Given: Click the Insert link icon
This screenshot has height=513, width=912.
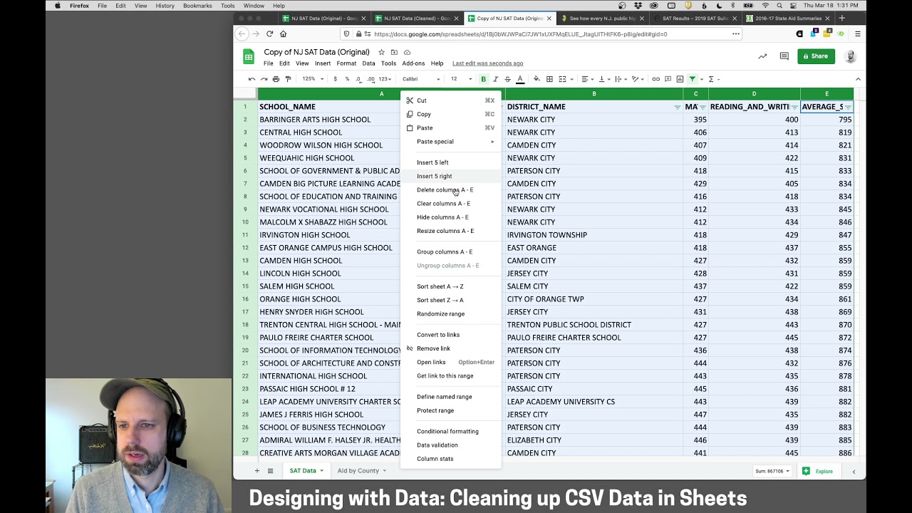Looking at the screenshot, I should 656,79.
